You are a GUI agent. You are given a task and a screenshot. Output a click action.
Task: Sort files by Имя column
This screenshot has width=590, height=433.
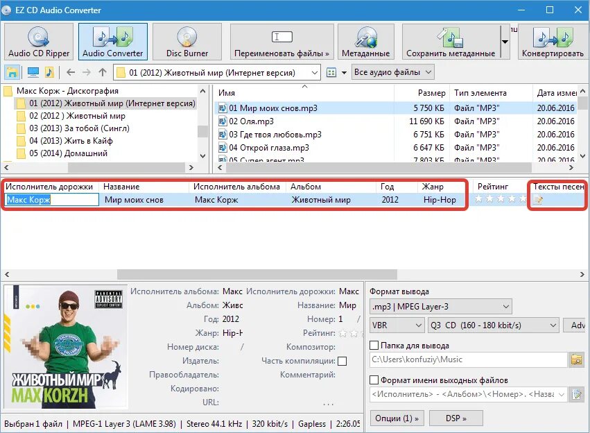304,93
